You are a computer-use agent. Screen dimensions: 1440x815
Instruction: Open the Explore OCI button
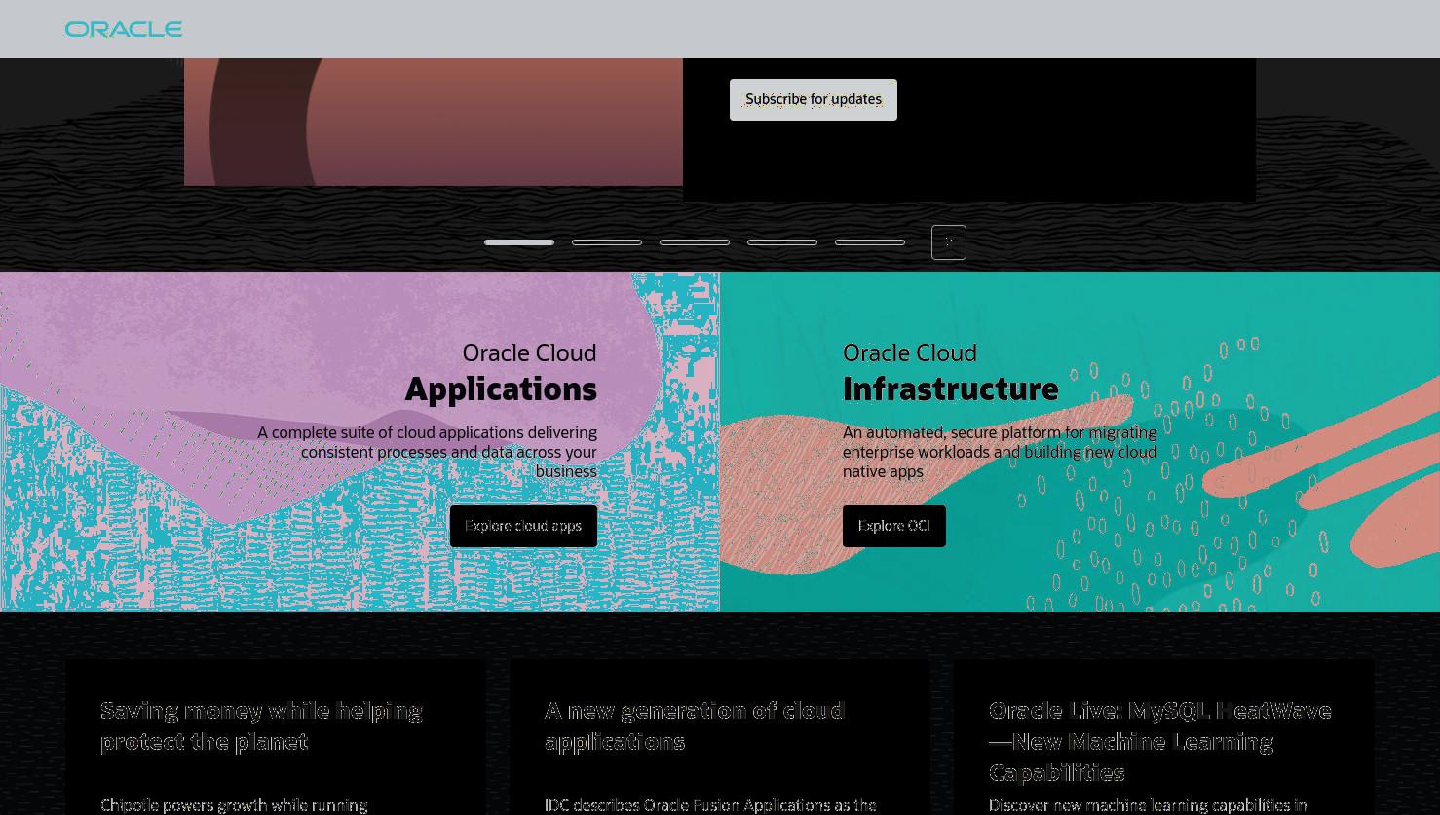[x=894, y=526]
